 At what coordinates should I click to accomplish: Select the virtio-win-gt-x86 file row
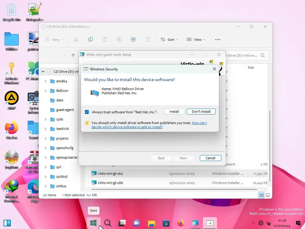(x=179, y=183)
